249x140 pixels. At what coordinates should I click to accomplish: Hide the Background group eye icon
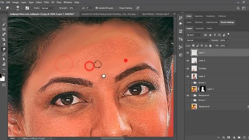click(x=188, y=95)
